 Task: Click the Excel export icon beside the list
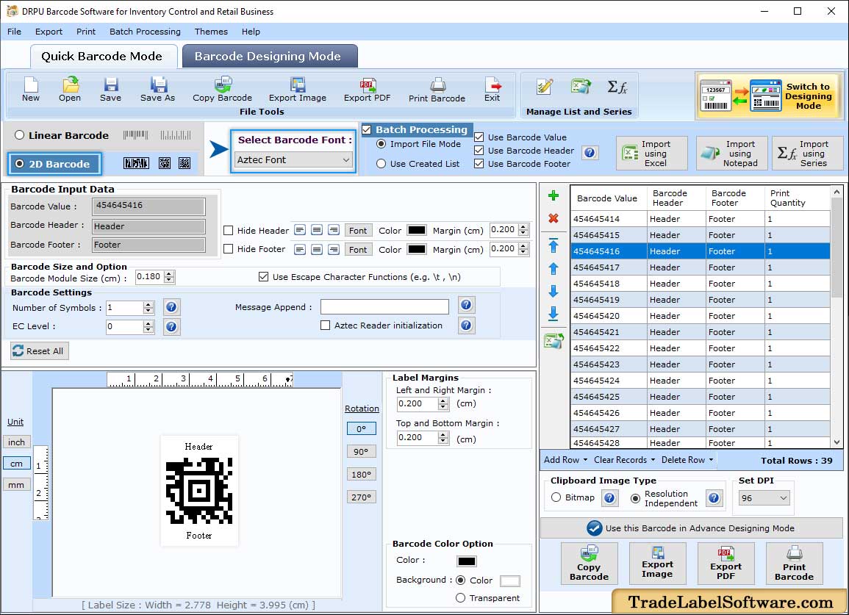(x=554, y=341)
